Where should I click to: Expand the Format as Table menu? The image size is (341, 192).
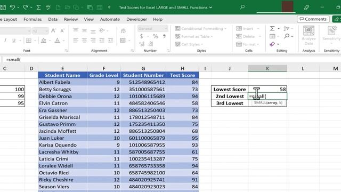click(194, 36)
